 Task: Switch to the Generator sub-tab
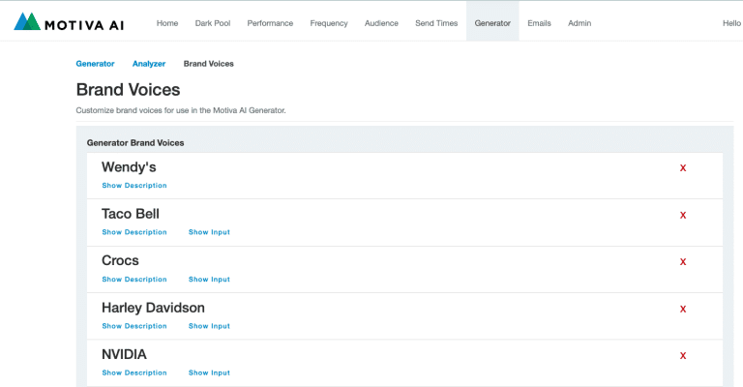click(x=95, y=64)
